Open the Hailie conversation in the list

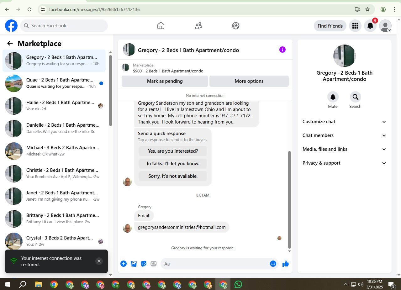[54, 106]
